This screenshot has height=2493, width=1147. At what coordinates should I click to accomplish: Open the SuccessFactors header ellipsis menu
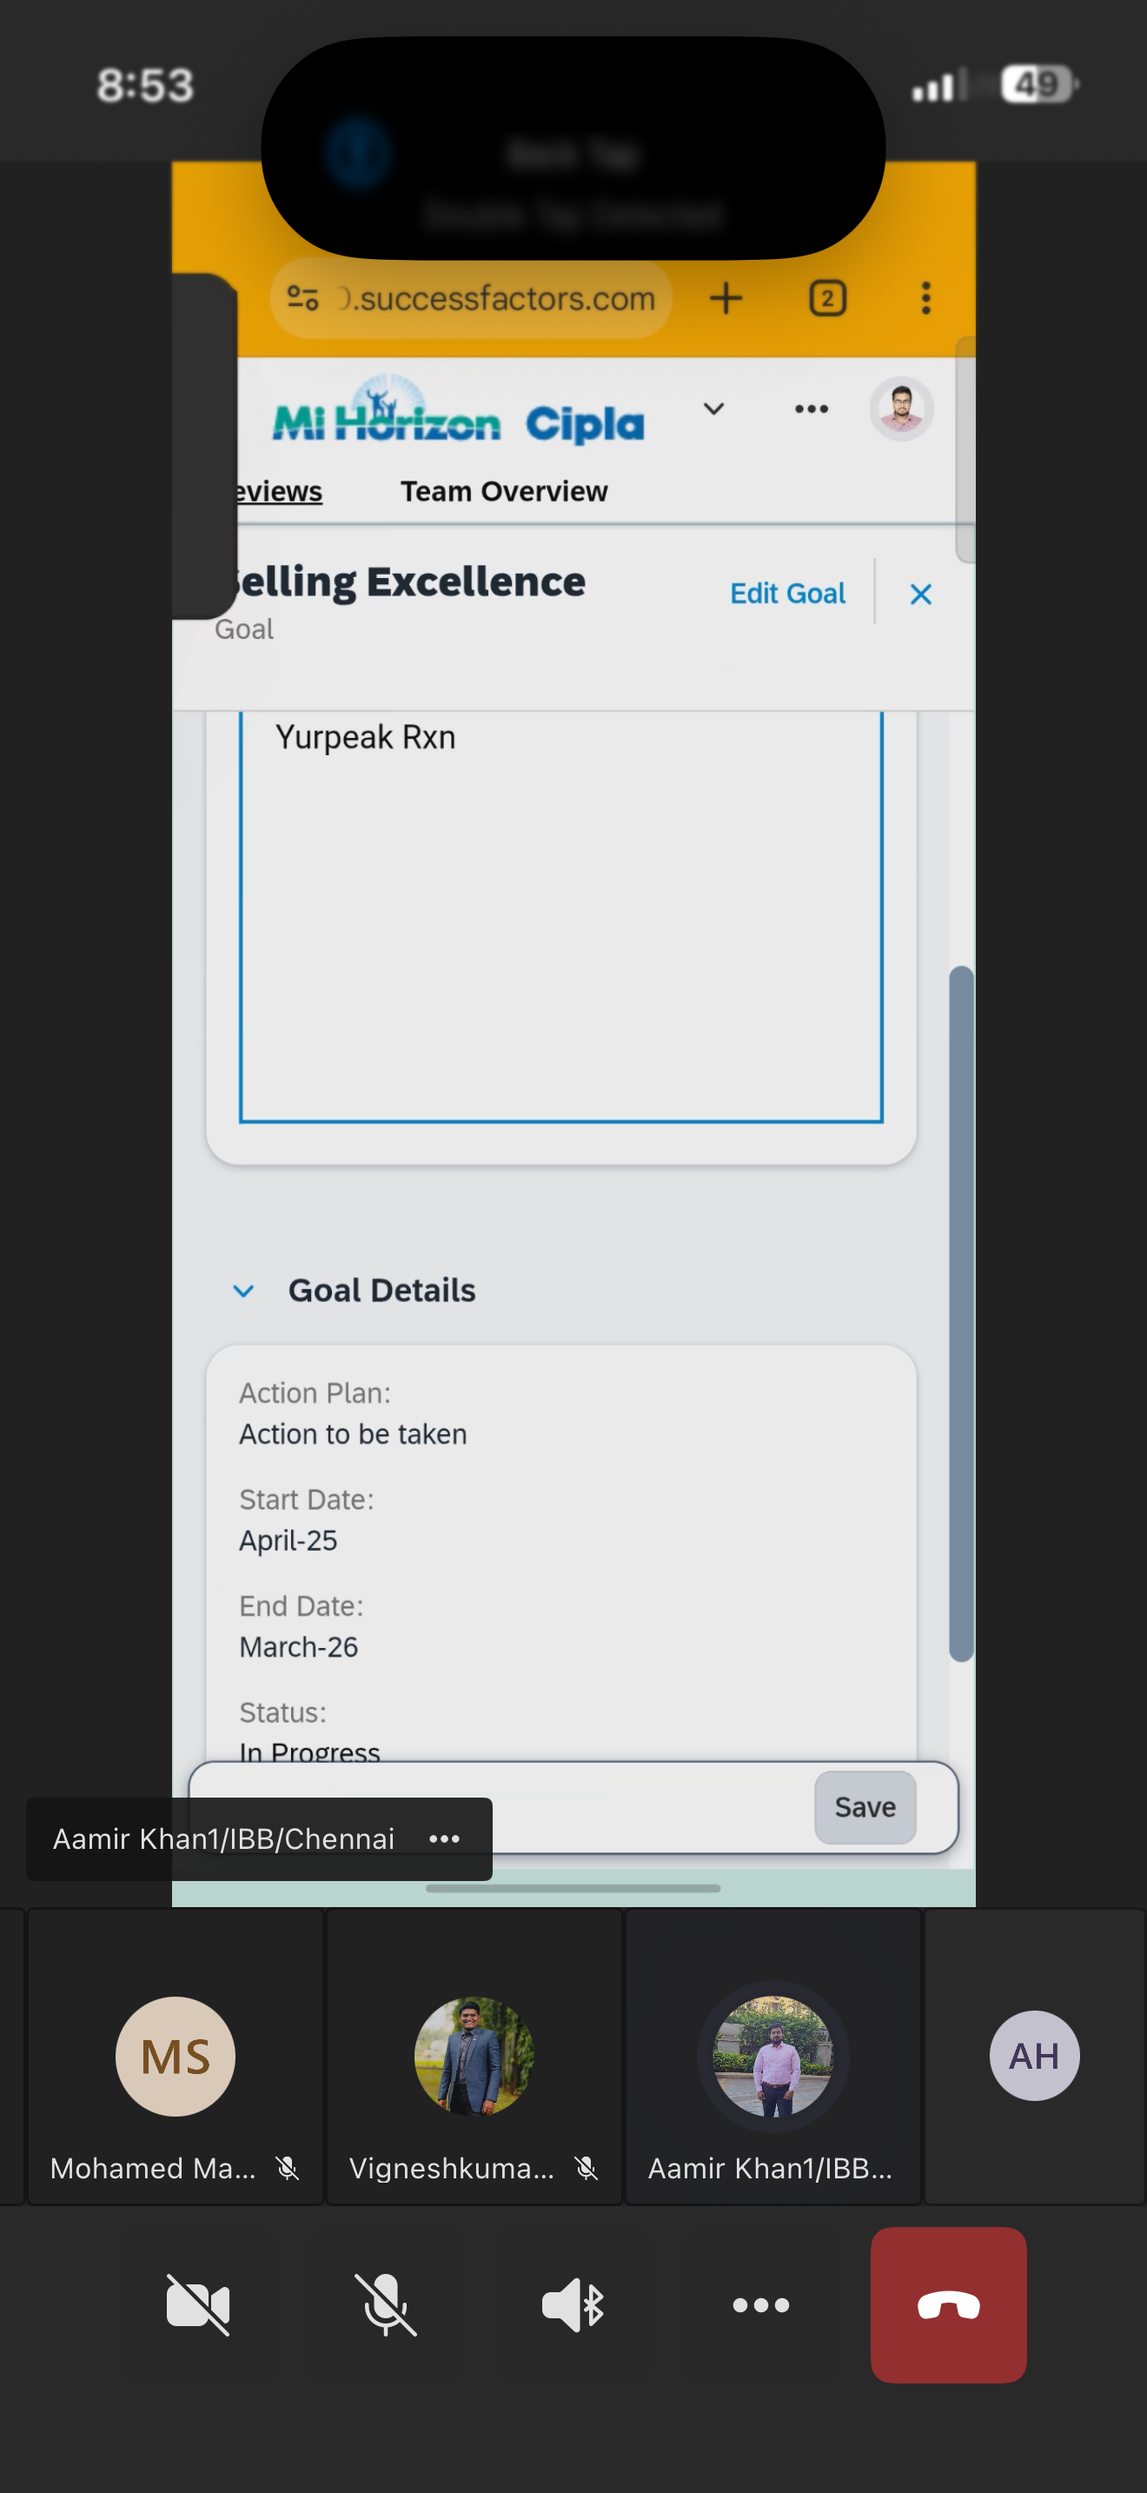[811, 409]
